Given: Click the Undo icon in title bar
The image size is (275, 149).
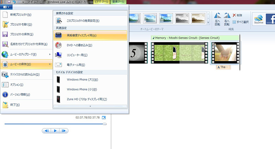Looking at the screenshot, I should pyautogui.click(x=14, y=2).
